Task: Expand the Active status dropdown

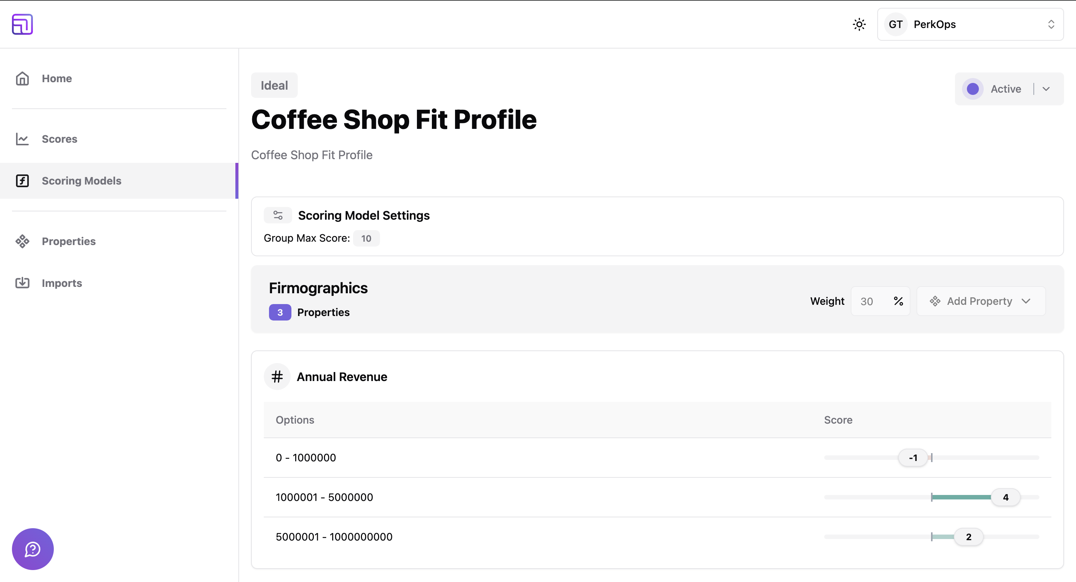Action: [x=1046, y=89]
